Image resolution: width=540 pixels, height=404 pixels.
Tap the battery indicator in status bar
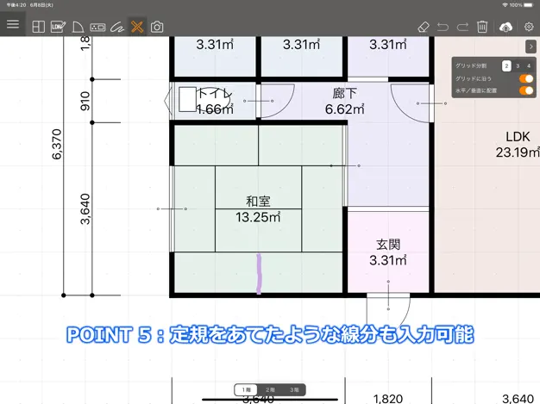tap(528, 5)
